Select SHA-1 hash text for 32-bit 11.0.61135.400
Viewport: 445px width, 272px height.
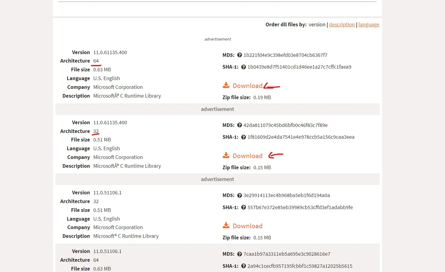[x=301, y=137]
